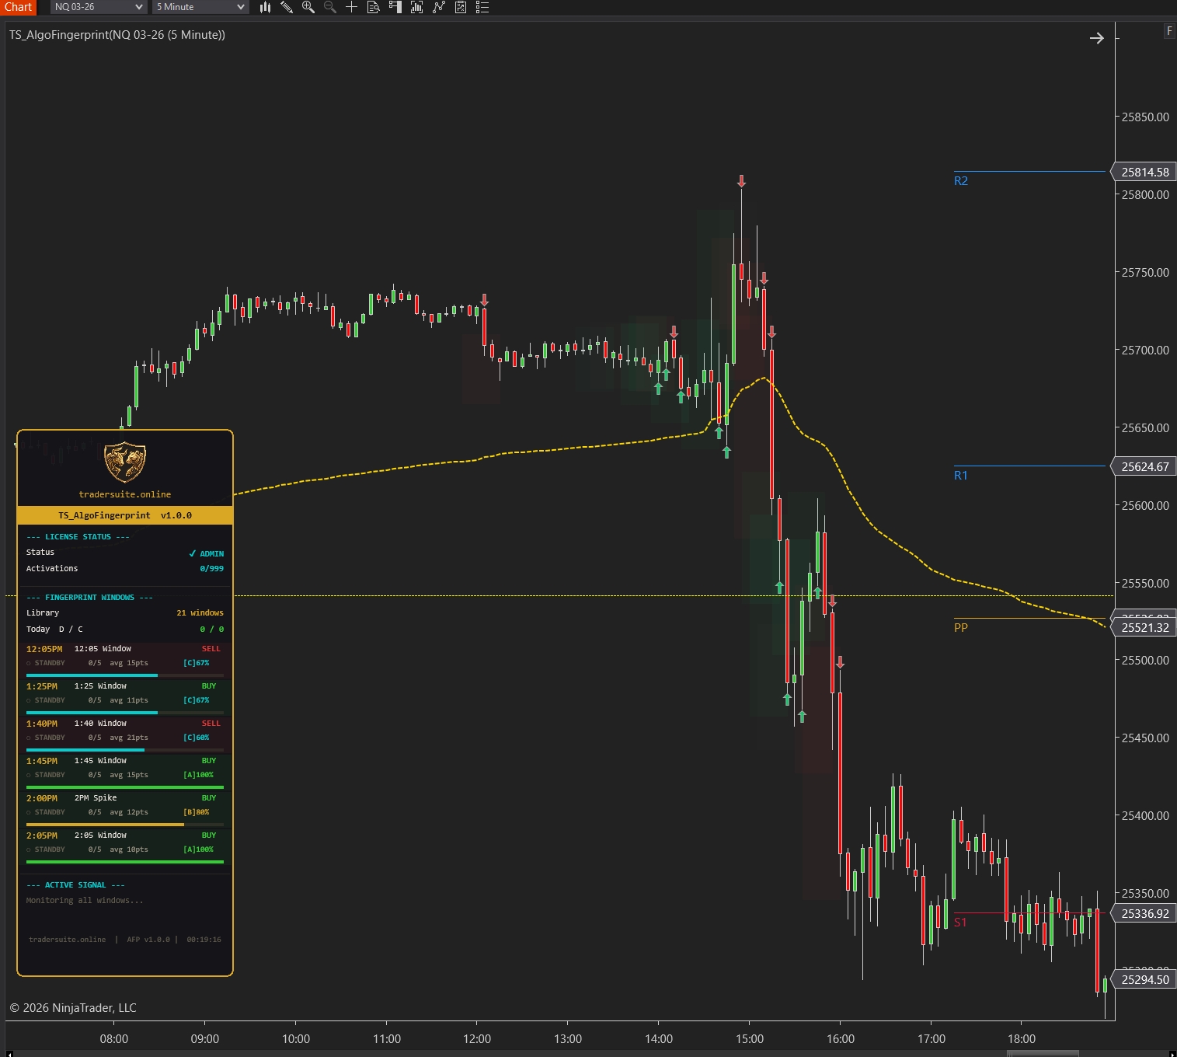Open the indicators icon

click(417, 7)
